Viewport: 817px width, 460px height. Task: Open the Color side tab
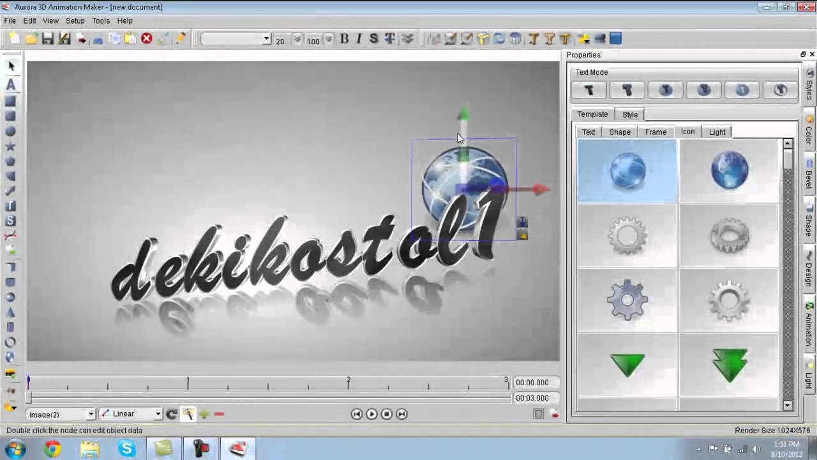tap(809, 130)
